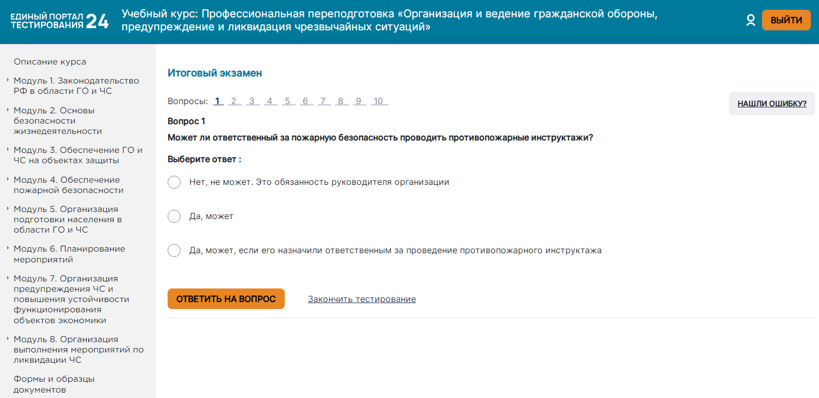
Task: Select radio answer 'Нет, не может'
Action: click(174, 182)
